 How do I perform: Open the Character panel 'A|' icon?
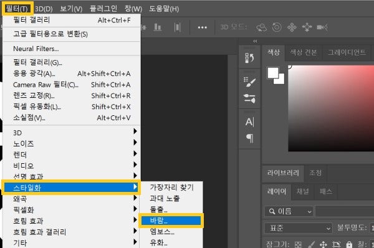[249, 122]
